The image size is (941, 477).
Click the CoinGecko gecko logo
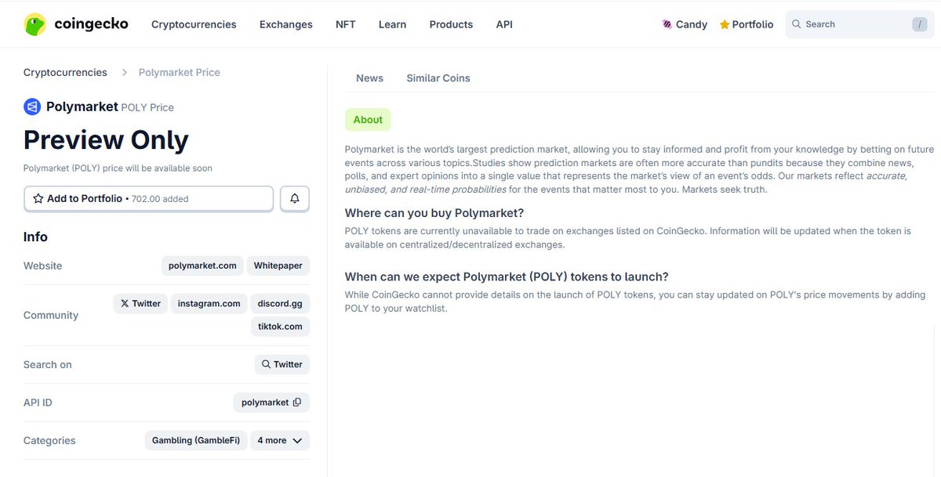pos(35,24)
